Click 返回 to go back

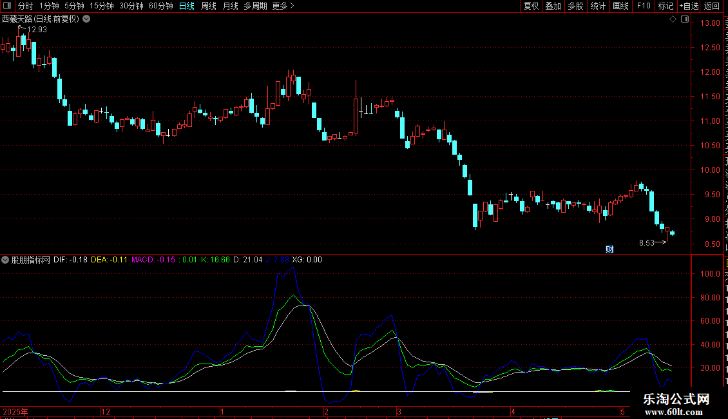coord(711,6)
